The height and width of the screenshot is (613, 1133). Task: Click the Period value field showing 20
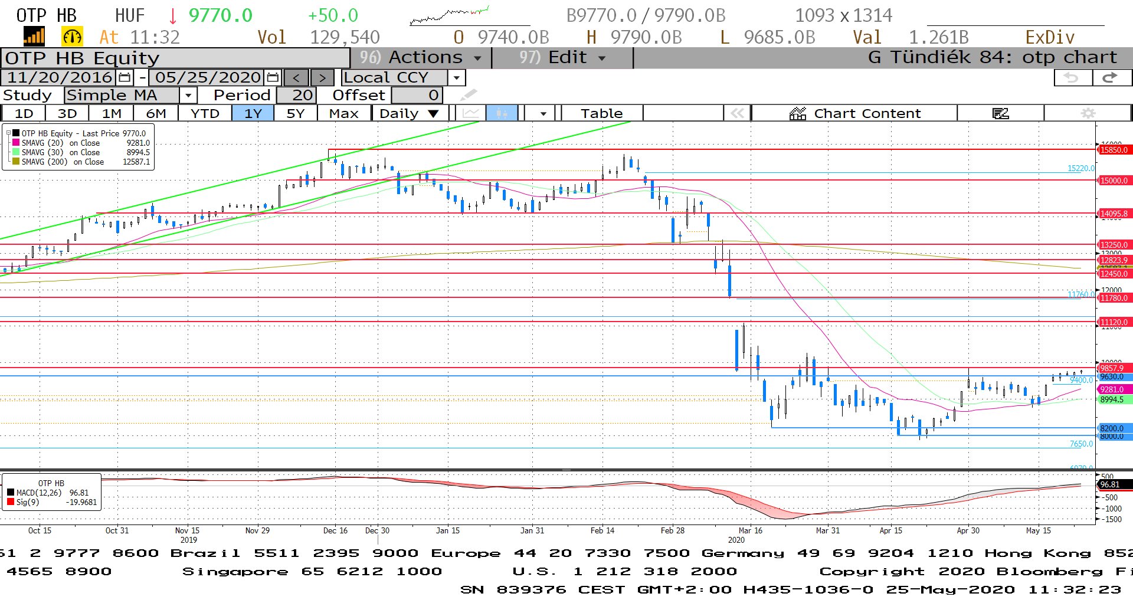click(x=296, y=95)
